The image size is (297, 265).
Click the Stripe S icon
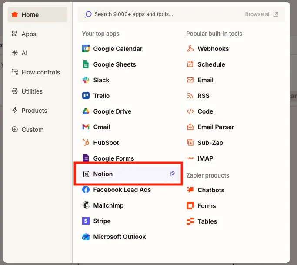(86, 221)
